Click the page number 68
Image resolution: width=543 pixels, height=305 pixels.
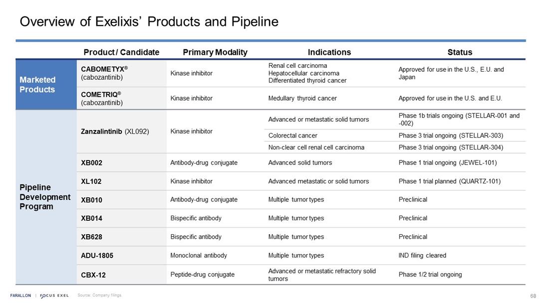(533, 296)
